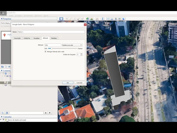
Task: Toggle the Meus Lugares globe checkbox
Action: [x=3, y=73]
